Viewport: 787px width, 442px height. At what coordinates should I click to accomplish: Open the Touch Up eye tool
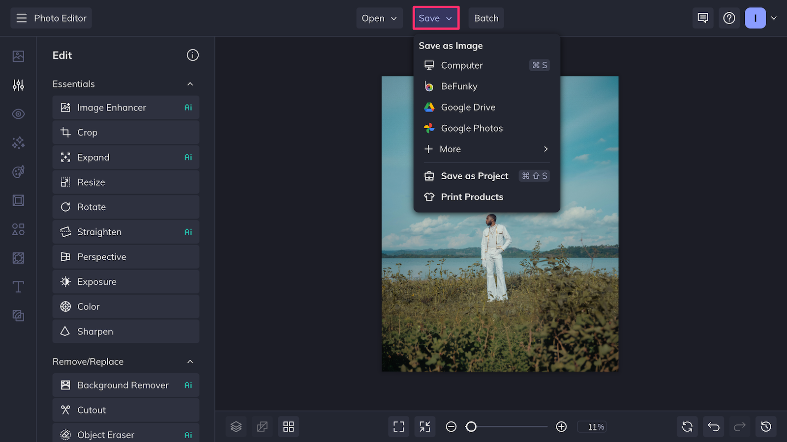click(x=18, y=113)
